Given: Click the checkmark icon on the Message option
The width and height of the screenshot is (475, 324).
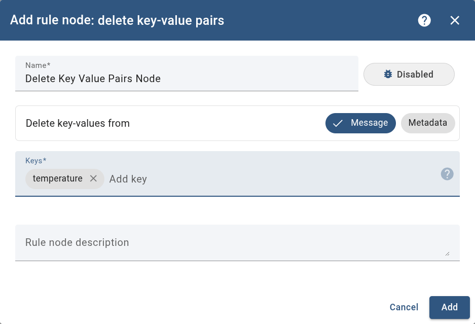Looking at the screenshot, I should point(338,123).
